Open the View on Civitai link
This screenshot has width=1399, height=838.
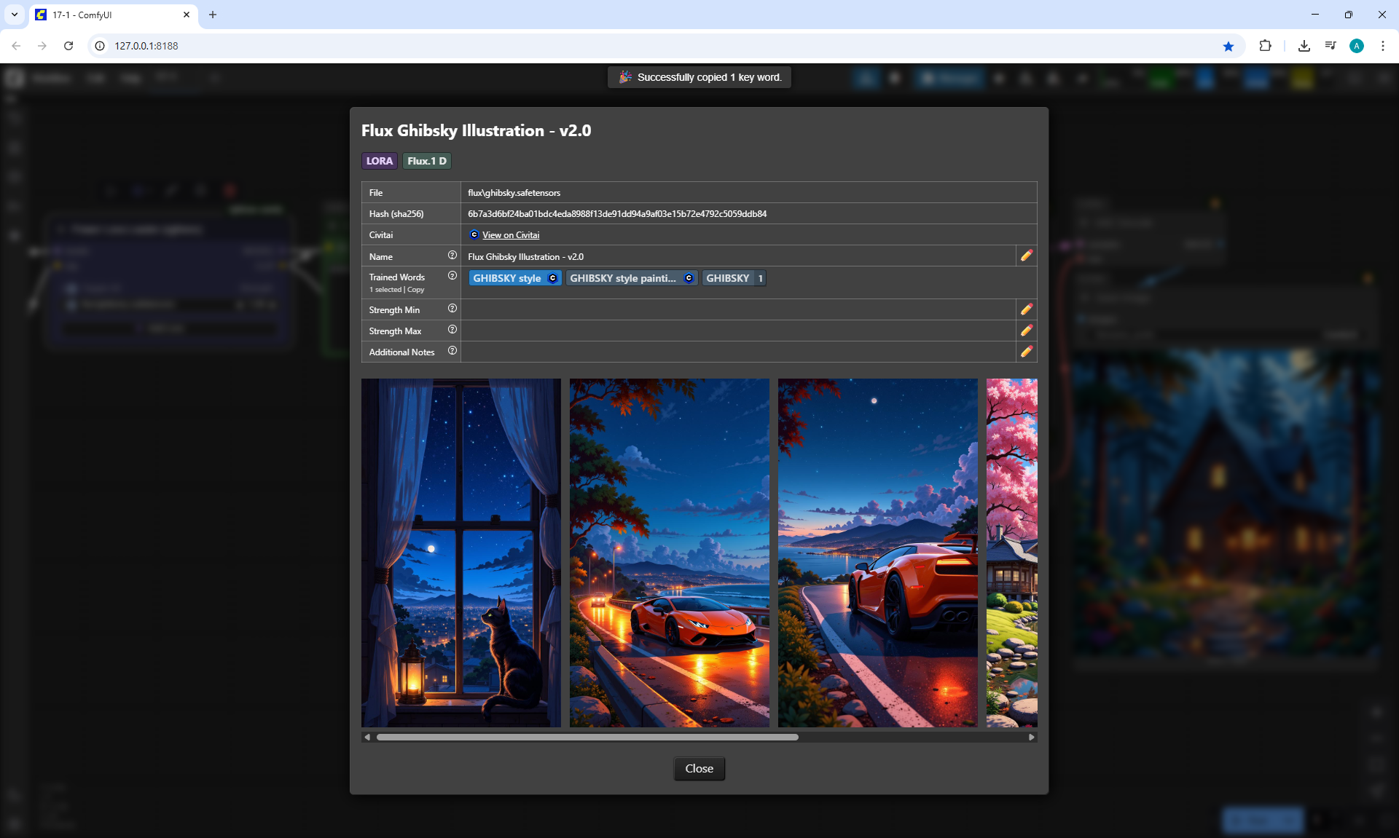coord(510,235)
